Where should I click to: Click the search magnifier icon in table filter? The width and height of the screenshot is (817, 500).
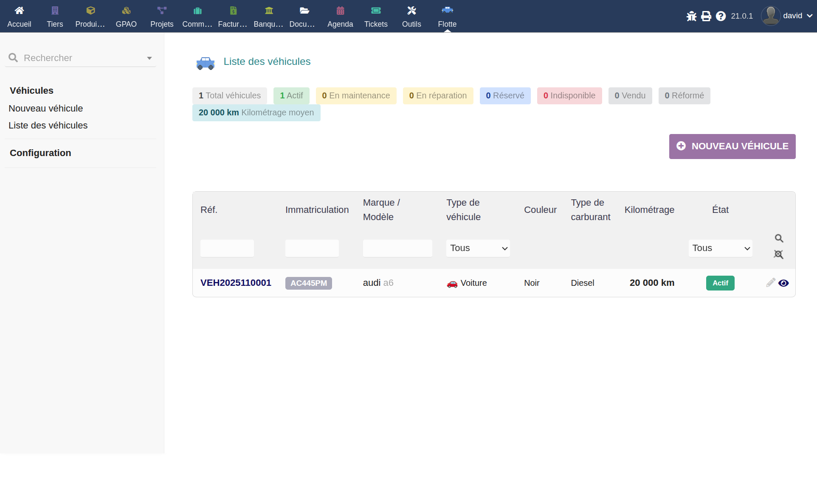(779, 238)
